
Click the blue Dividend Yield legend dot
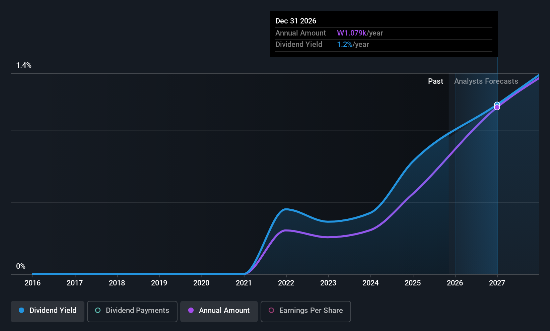point(21,311)
